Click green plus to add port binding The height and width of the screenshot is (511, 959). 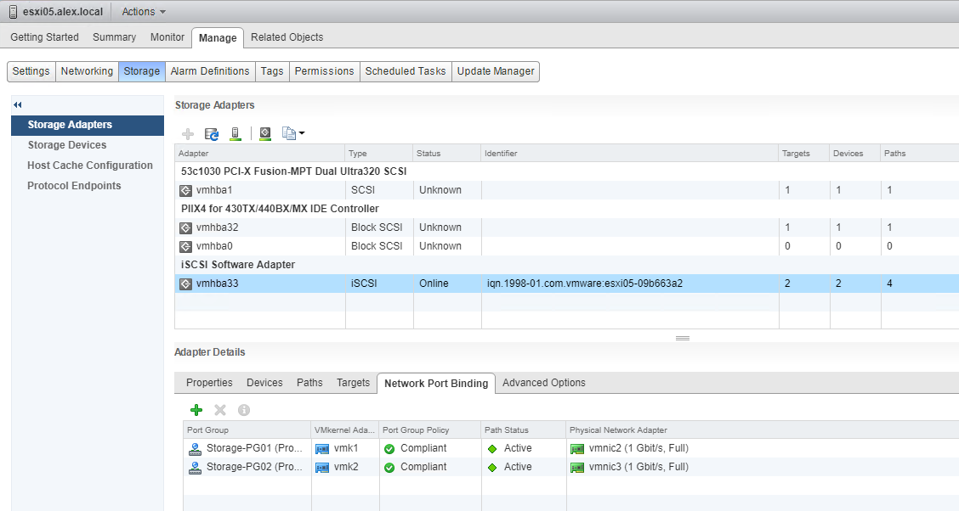(196, 410)
